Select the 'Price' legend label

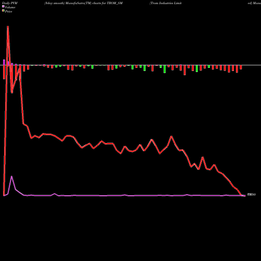click(x=8, y=11)
